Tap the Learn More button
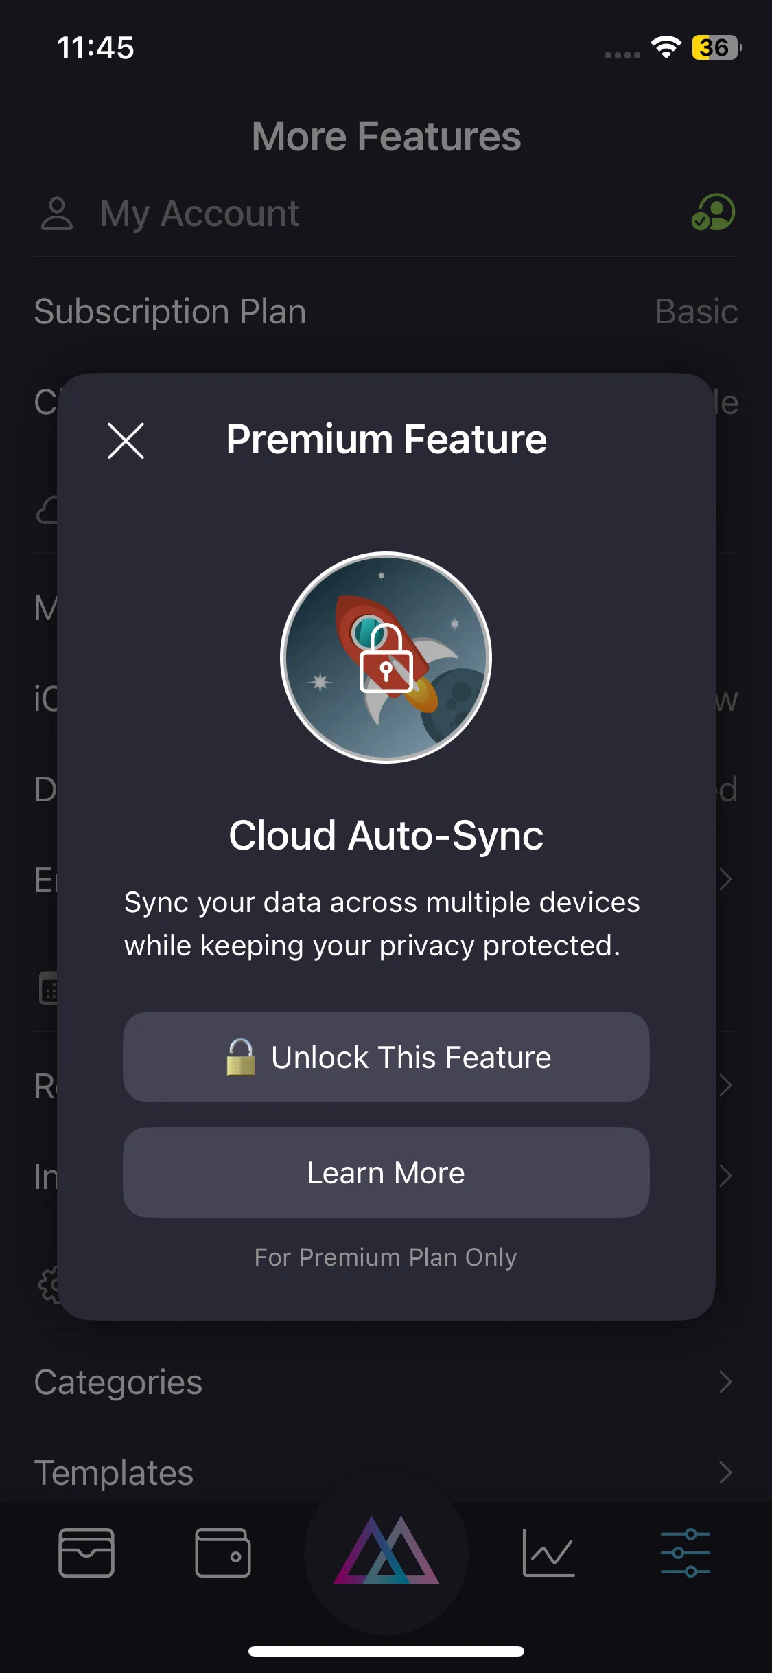This screenshot has width=772, height=1673. coord(386,1172)
